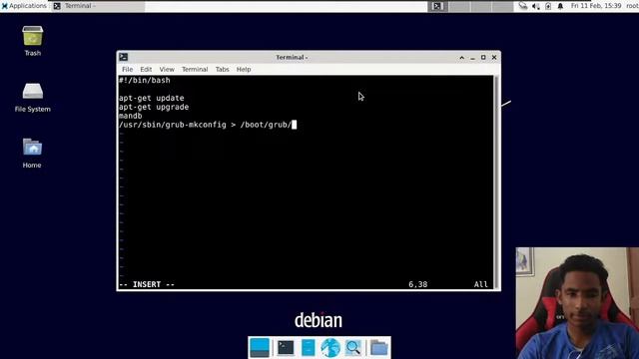Open the Home folder desktop icon

coord(32,153)
